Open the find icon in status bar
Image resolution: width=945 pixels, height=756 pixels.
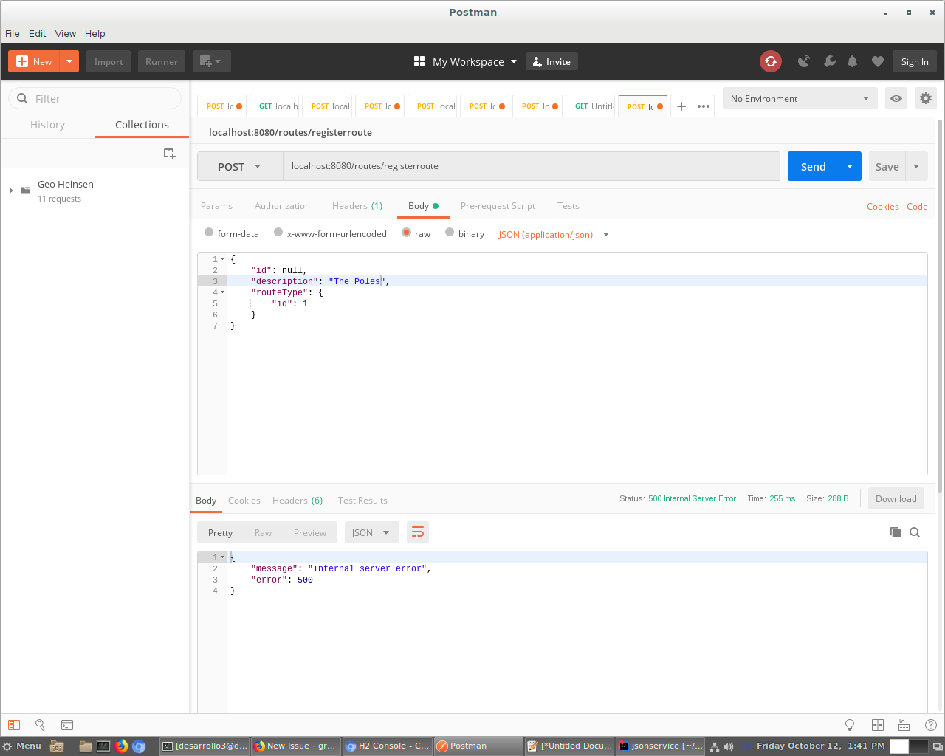click(41, 725)
